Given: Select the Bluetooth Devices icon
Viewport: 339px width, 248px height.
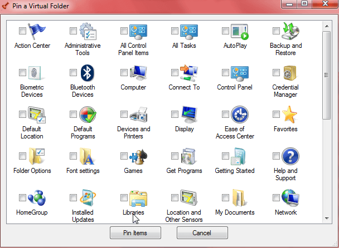Looking at the screenshot, I should [88, 73].
